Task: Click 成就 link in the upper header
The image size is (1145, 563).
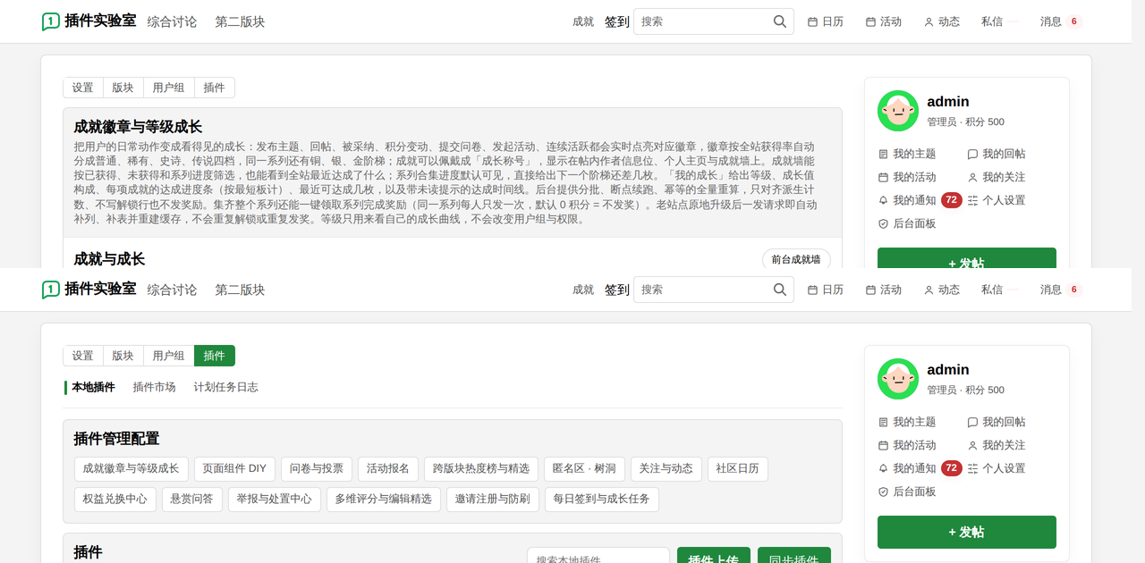Action: tap(583, 21)
